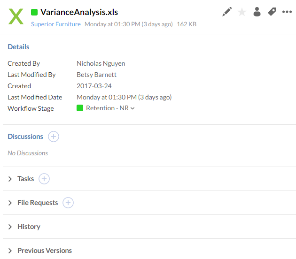The height and width of the screenshot is (259, 296).
Task: Click the tag icon
Action: (272, 12)
